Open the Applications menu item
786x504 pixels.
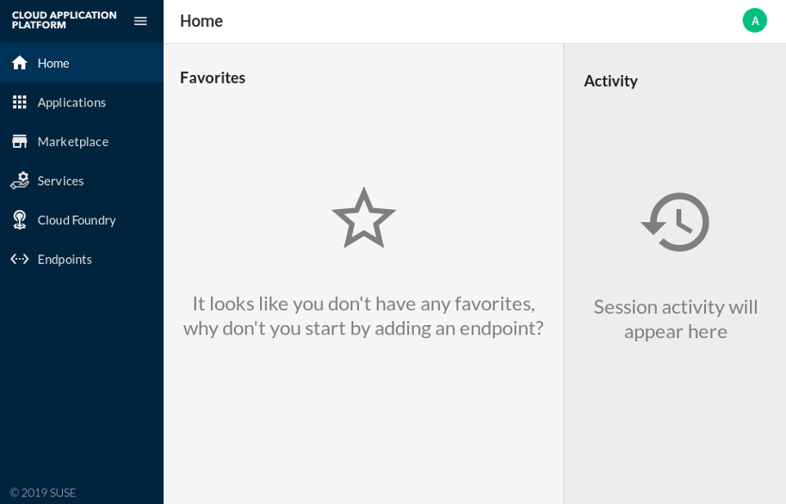point(71,102)
